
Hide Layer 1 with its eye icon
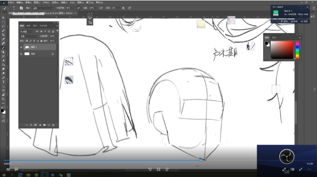pos(21,47)
